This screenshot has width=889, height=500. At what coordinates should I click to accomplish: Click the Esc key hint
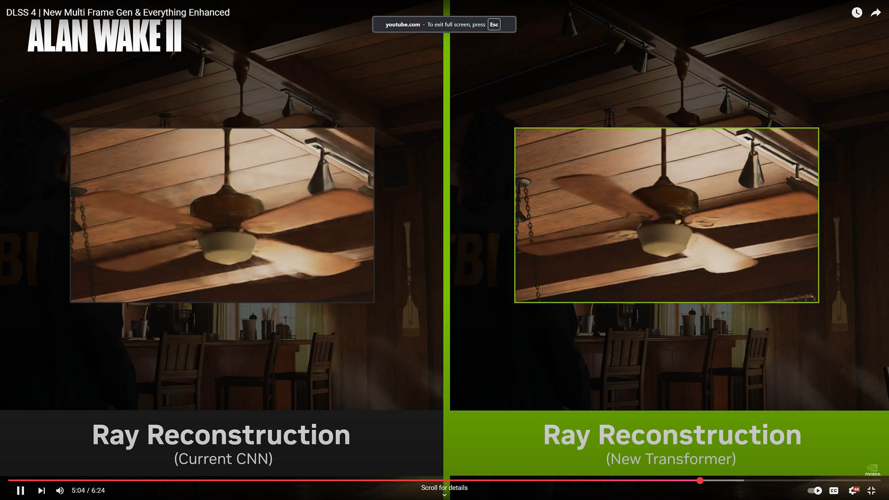pyautogui.click(x=494, y=24)
